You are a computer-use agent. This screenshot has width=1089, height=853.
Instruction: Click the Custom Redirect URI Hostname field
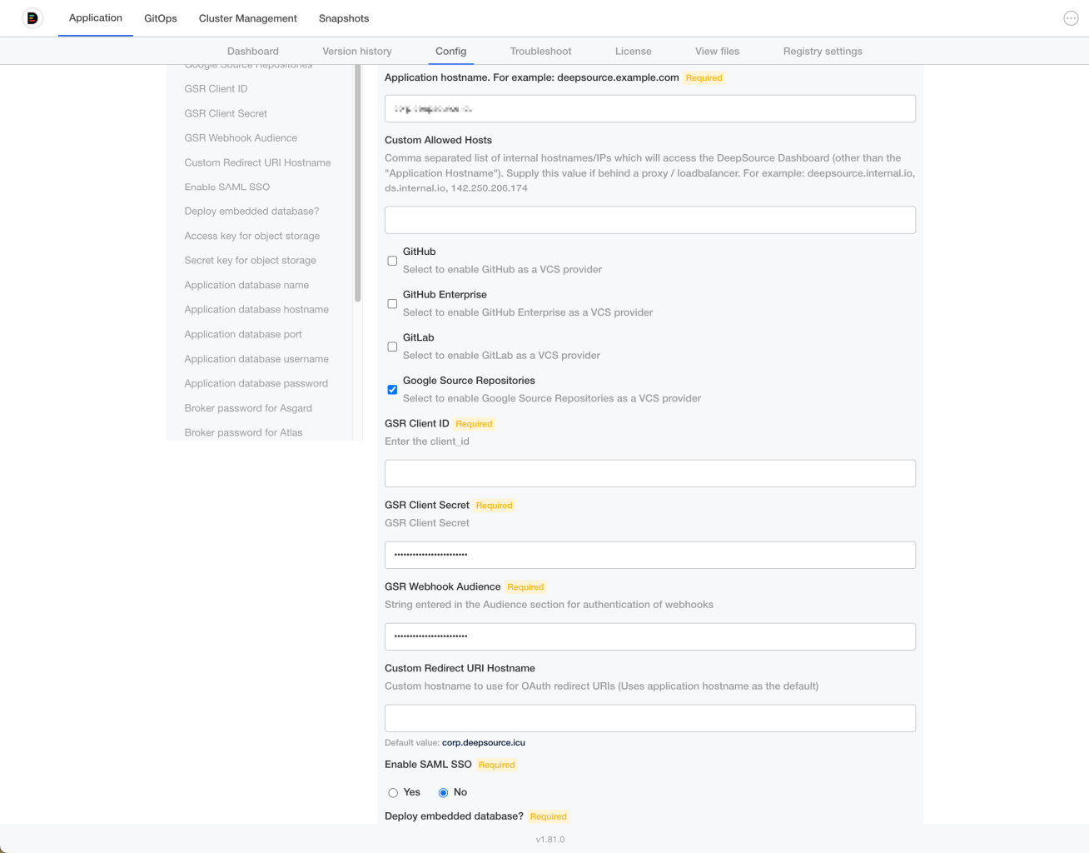click(650, 718)
